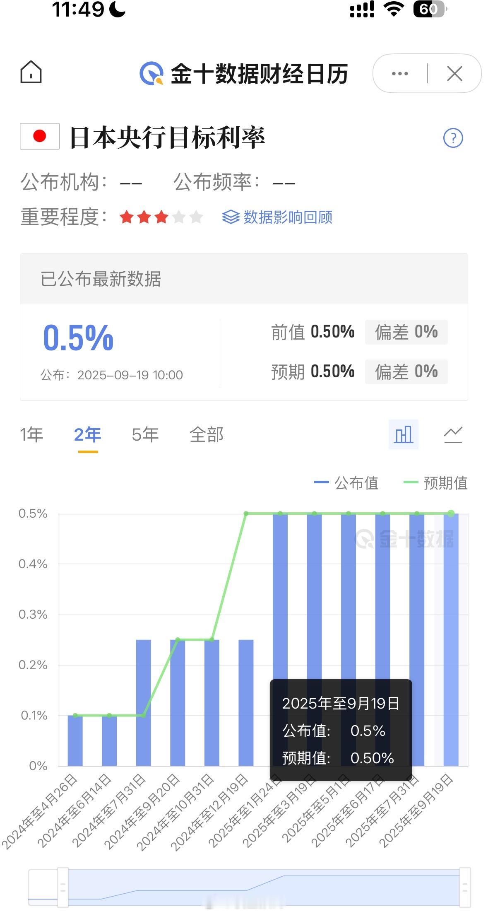Image resolution: width=488 pixels, height=914 pixels.
Task: Select the bar chart view icon
Action: (x=404, y=434)
